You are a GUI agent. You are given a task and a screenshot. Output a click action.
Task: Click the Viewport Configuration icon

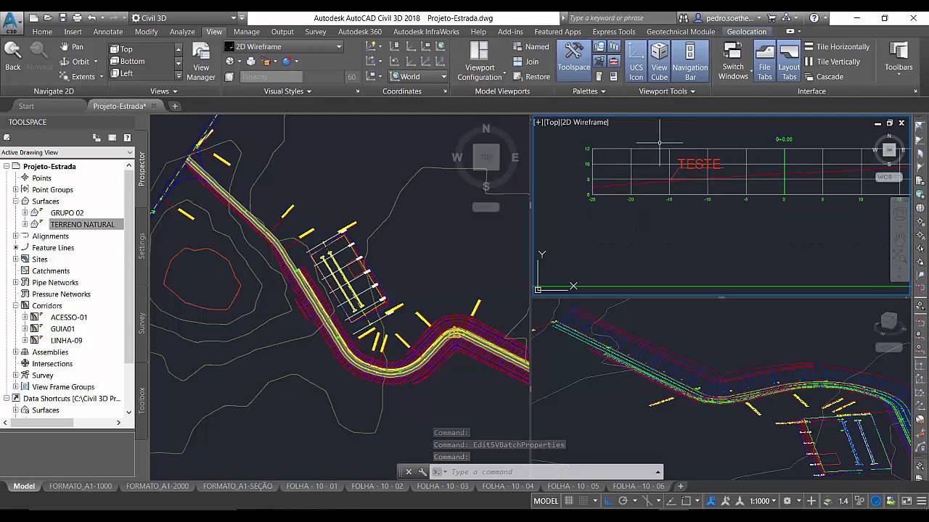(x=479, y=61)
